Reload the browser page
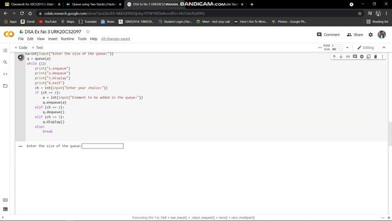This screenshot has height=221, width=392. coord(22,14)
